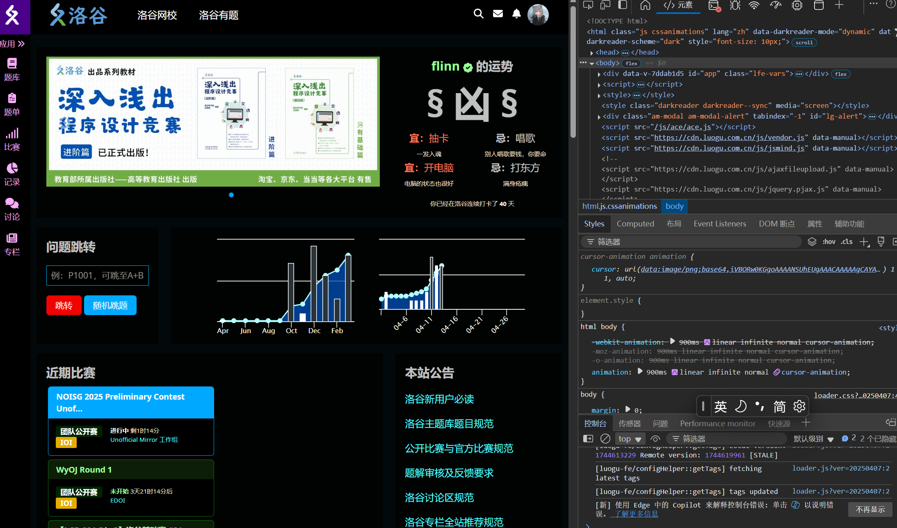Toggle the DevTools activity bar icon
Image resolution: width=897 pixels, height=528 pixels.
[x=623, y=5]
